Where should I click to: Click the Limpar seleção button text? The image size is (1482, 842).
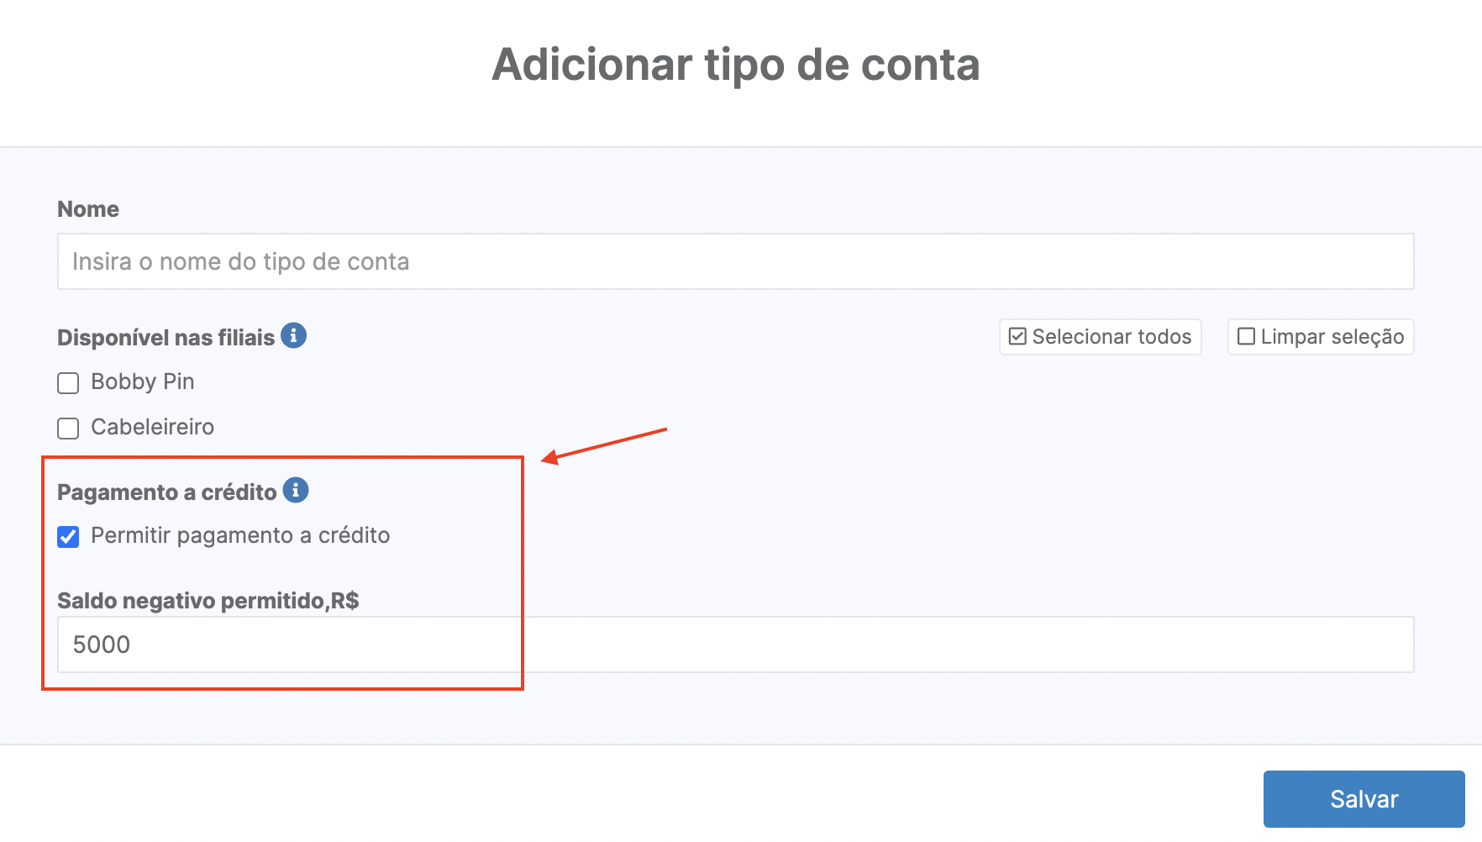(1332, 337)
